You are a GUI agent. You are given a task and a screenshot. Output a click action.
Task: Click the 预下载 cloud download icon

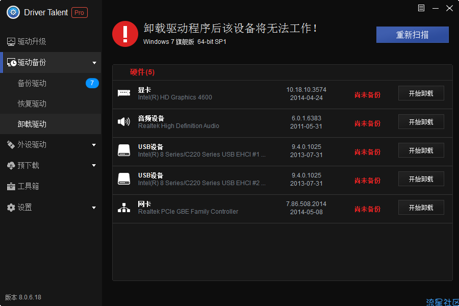pyautogui.click(x=11, y=165)
